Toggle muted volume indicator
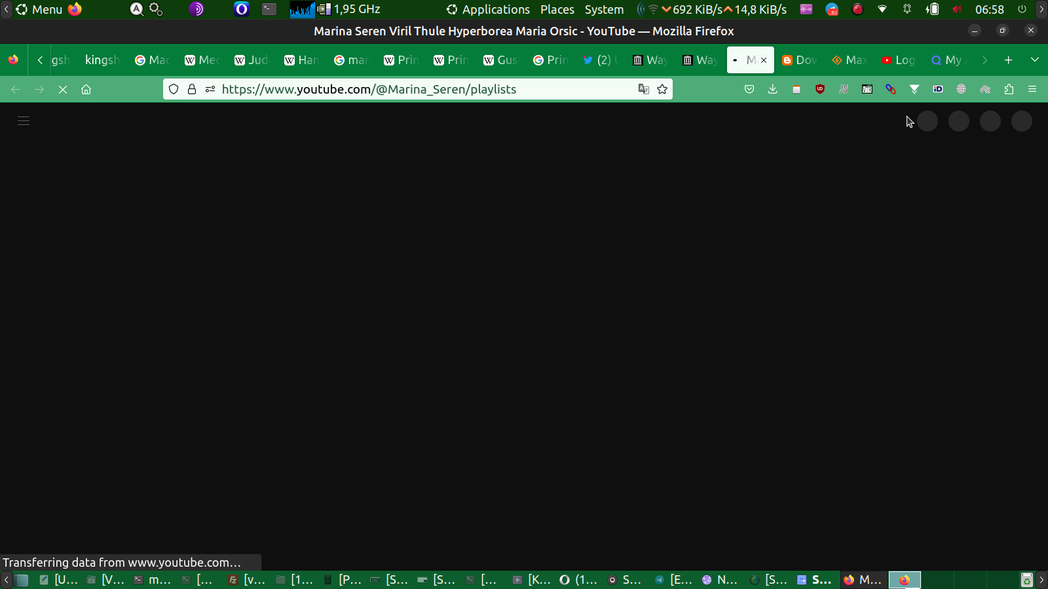 coord(957,9)
